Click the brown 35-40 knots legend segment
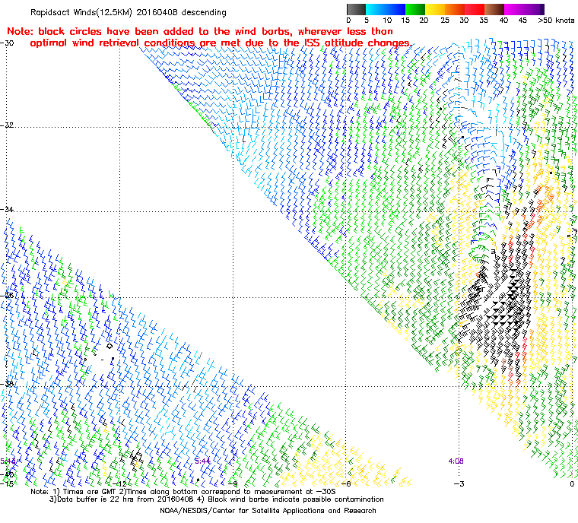The image size is (578, 523). coord(494,9)
